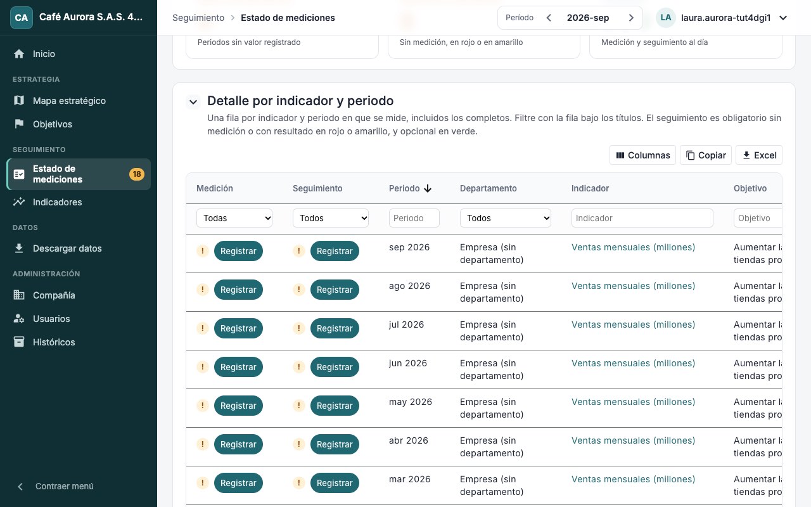Image resolution: width=811 pixels, height=507 pixels.
Task: Export the table with Excel button
Action: point(759,155)
